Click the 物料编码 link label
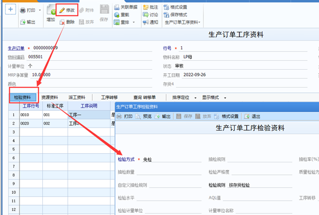Image resolution: width=319 pixels, height=215 pixels. point(16,57)
